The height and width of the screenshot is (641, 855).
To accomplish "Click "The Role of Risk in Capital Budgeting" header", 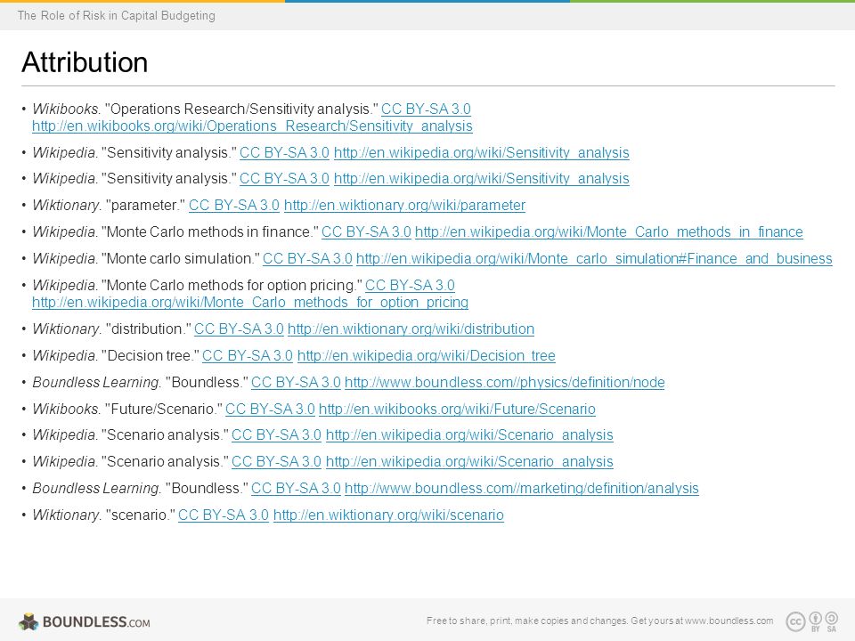I will [x=116, y=15].
